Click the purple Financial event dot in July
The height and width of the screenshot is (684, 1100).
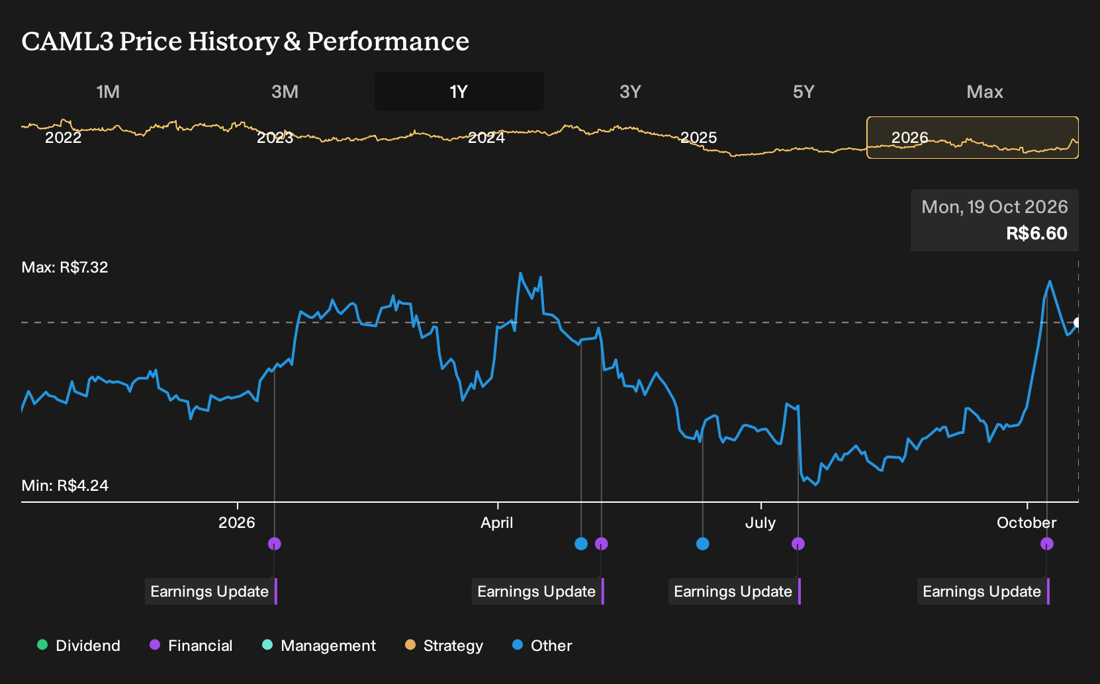point(798,544)
